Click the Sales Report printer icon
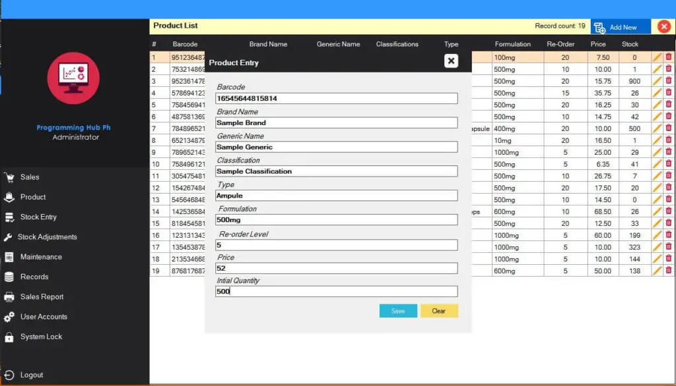 [10, 296]
